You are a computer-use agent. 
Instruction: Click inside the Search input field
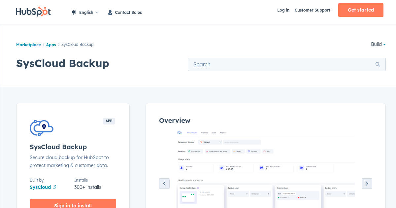264,64
